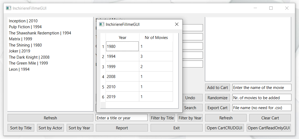This screenshot has height=139, width=299.
Task: Select the 2010 year cell
Action: [x=123, y=87]
